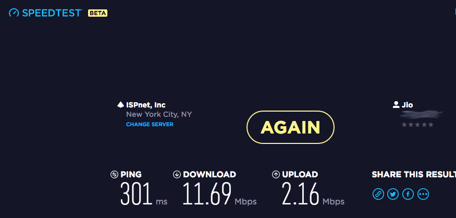The image size is (456, 218).
Task: Click the 11.69 Mbps download result
Action: [207, 195]
